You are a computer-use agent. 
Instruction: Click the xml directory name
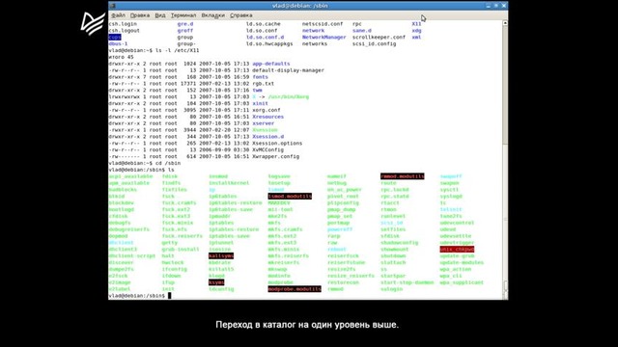[416, 37]
